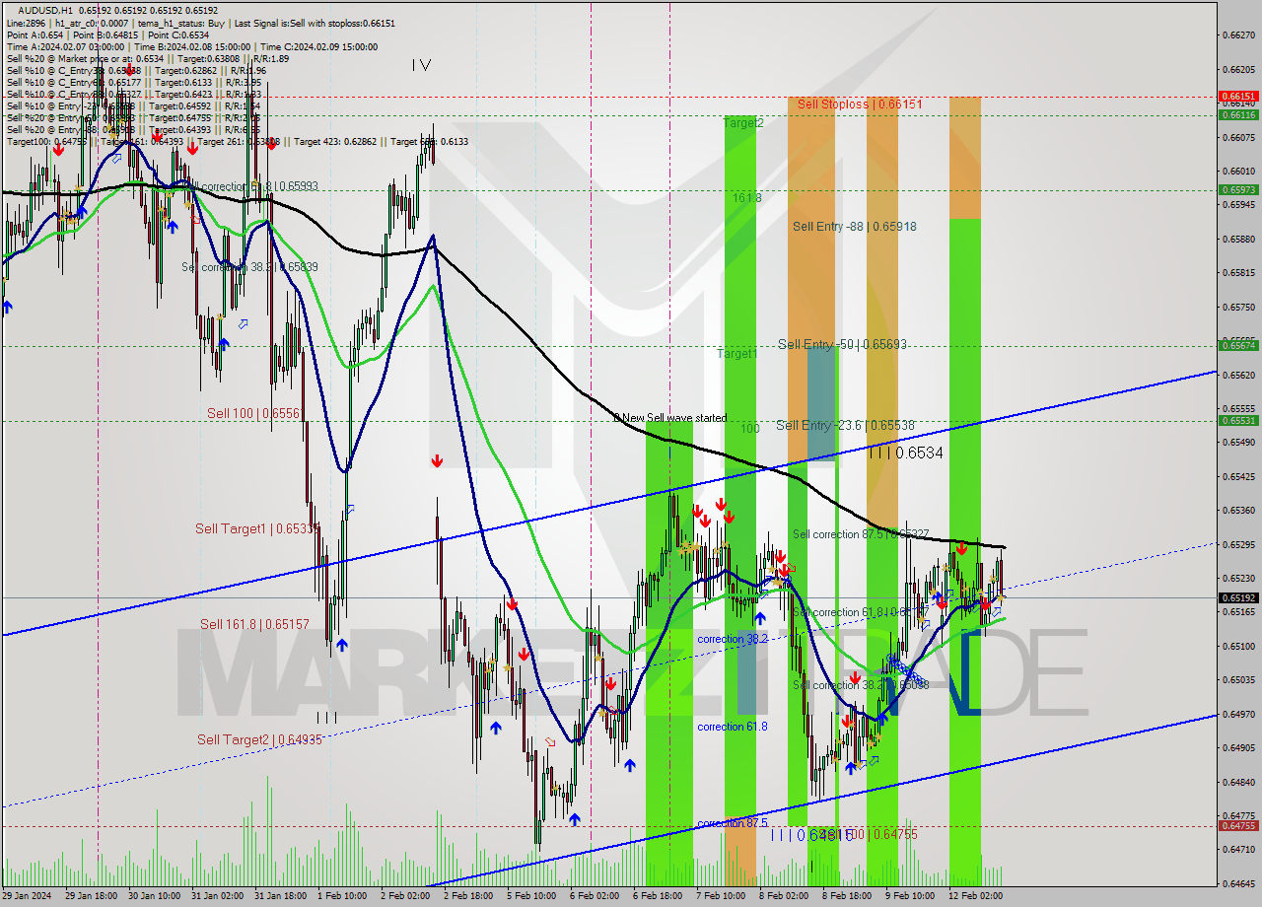The image size is (1262, 907).
Task: Select the green 0.65973 price tag
Action: [x=1238, y=189]
